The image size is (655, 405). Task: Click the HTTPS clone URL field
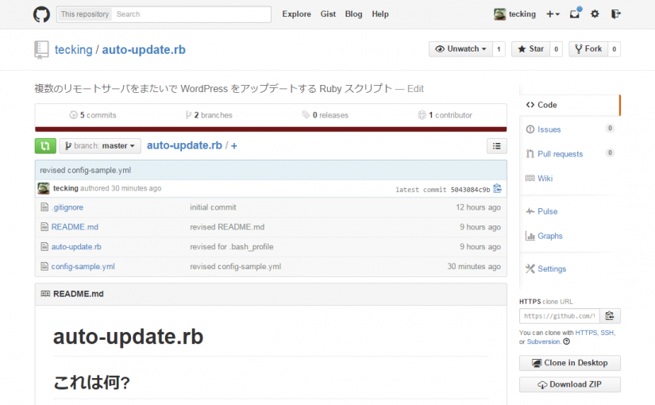click(560, 316)
